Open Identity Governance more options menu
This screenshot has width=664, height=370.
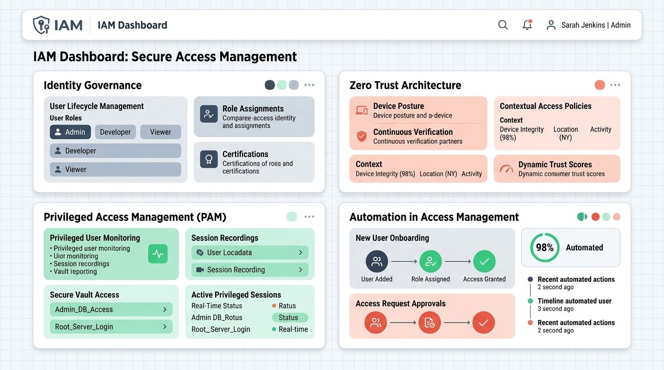tap(309, 85)
